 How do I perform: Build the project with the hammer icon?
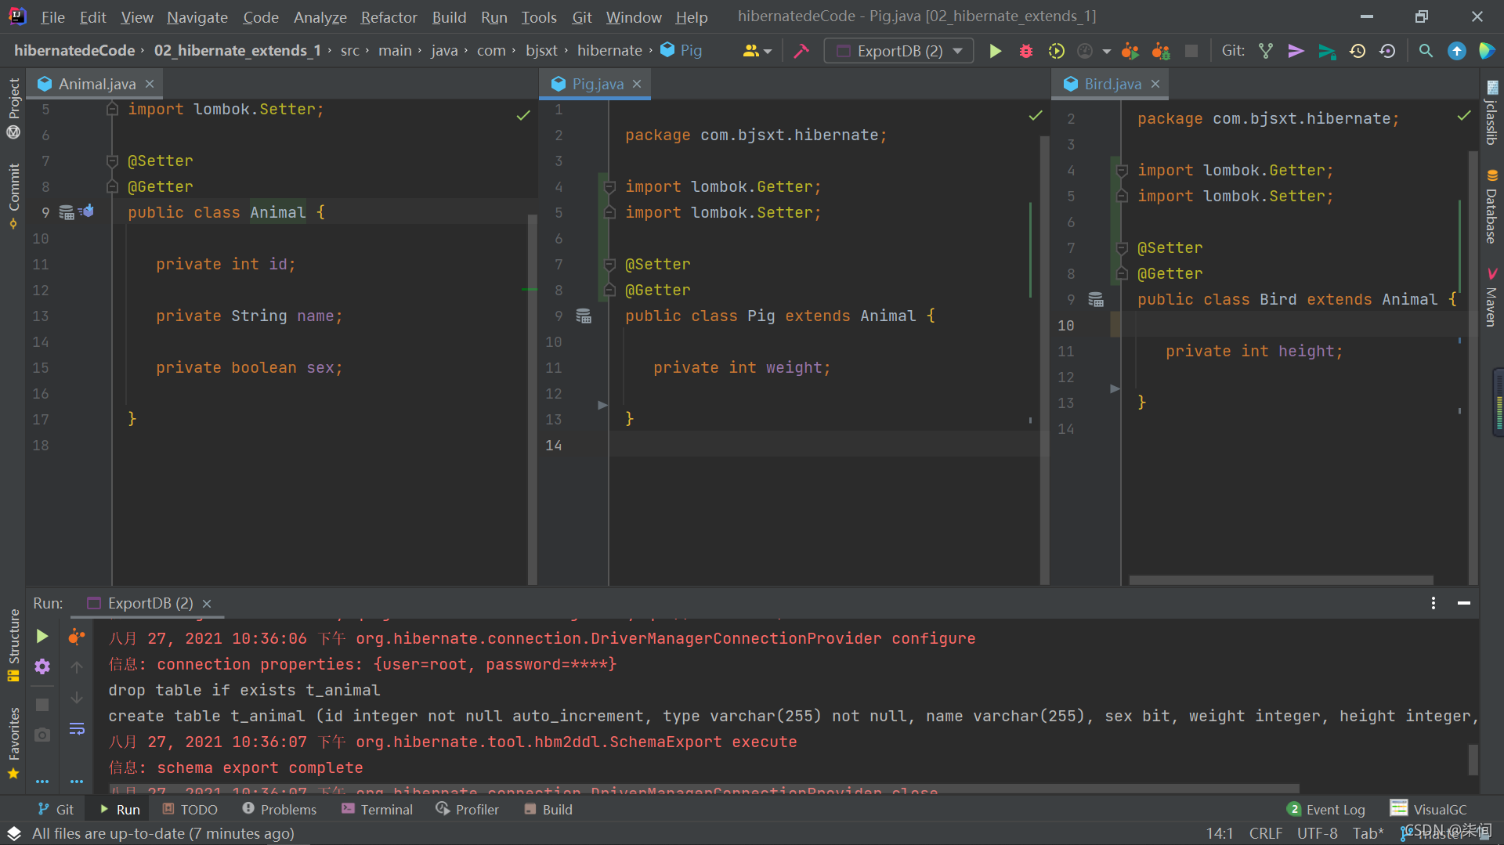[801, 51]
